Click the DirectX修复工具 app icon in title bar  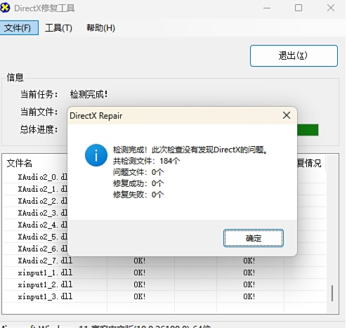5,8
